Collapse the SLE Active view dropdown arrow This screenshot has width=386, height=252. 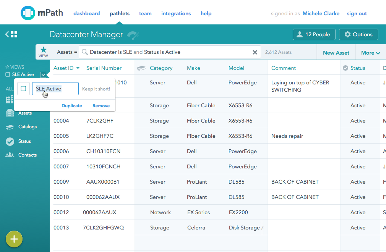point(43,75)
